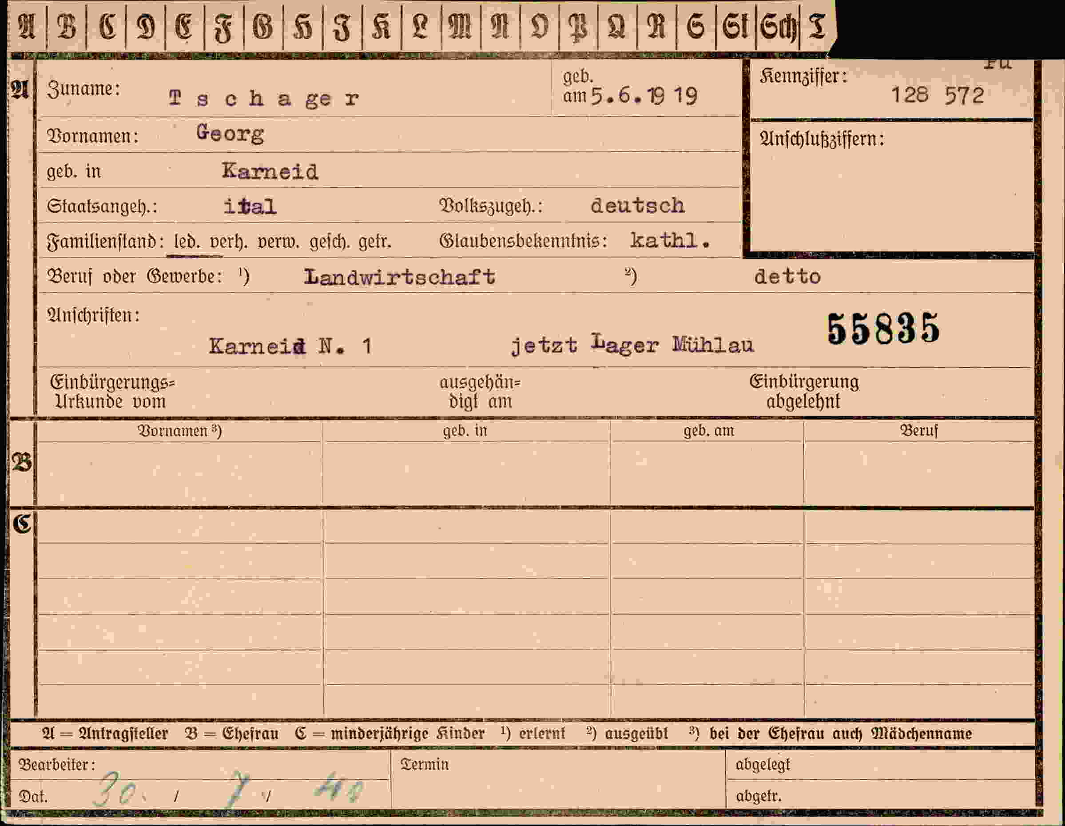Click the section C marker for children

(22, 524)
